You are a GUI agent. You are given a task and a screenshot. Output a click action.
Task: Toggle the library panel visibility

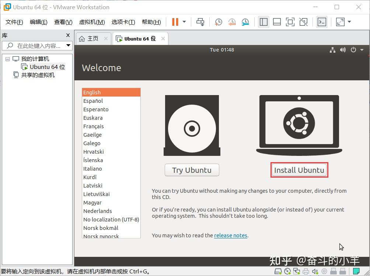point(263,22)
